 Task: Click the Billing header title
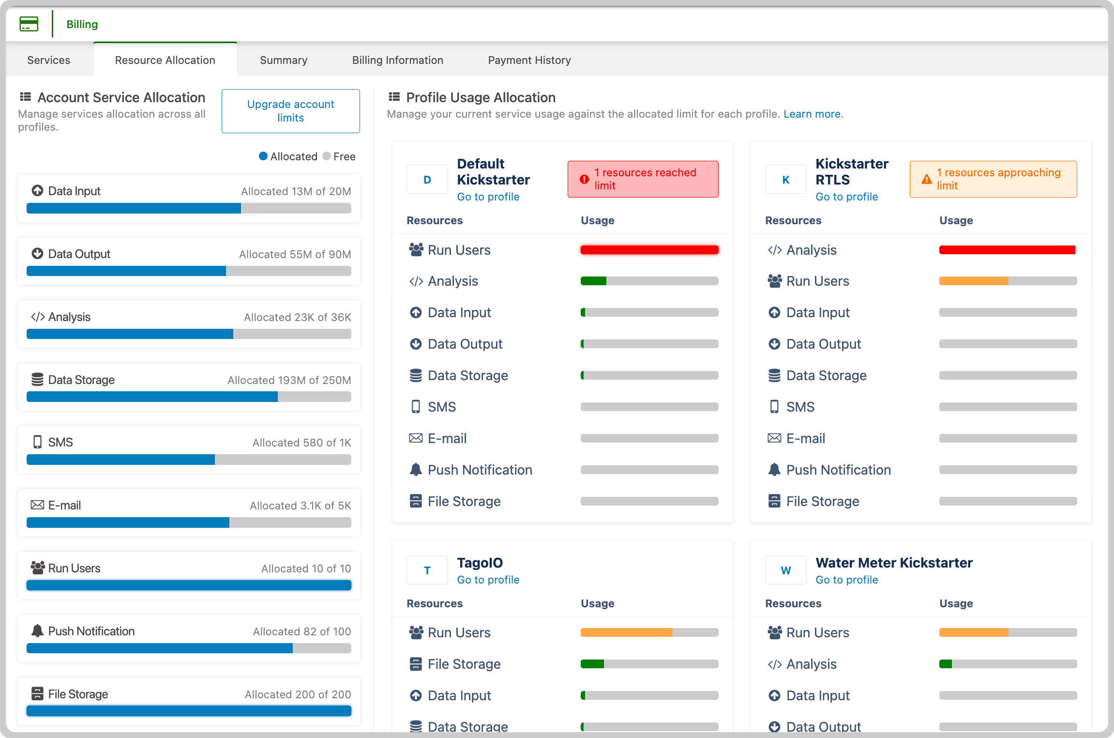tap(82, 24)
